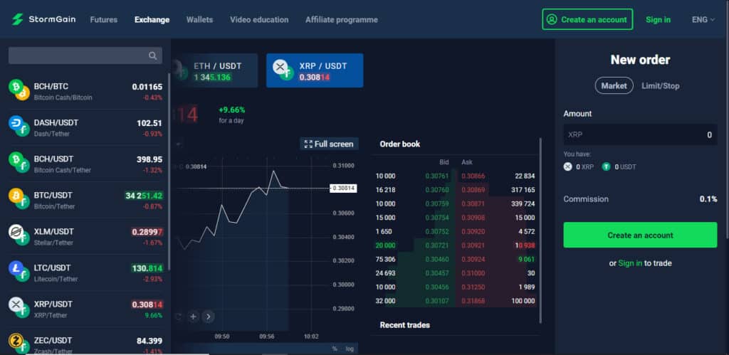Open Video education page
Screen dimensions: 729x355
click(x=259, y=19)
